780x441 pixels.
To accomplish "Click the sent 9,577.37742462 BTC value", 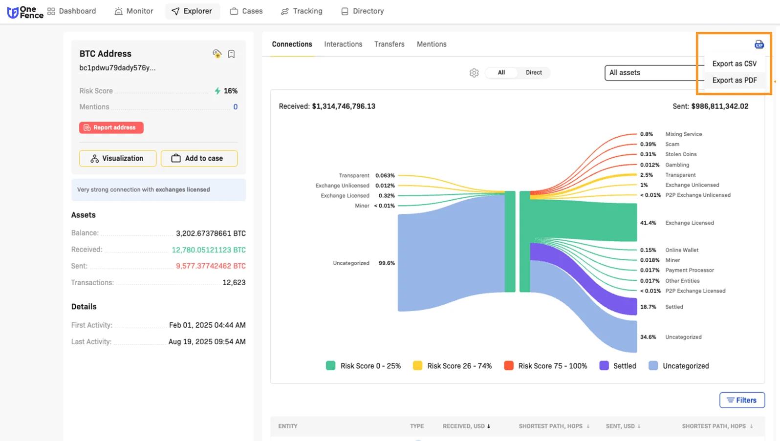I will point(211,266).
